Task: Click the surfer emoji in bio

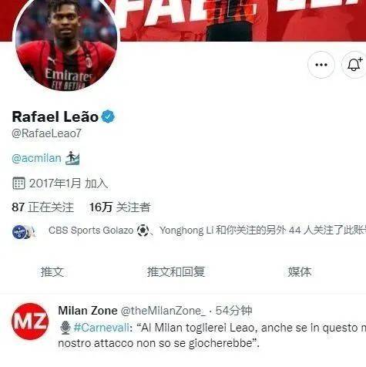Action: (x=72, y=158)
